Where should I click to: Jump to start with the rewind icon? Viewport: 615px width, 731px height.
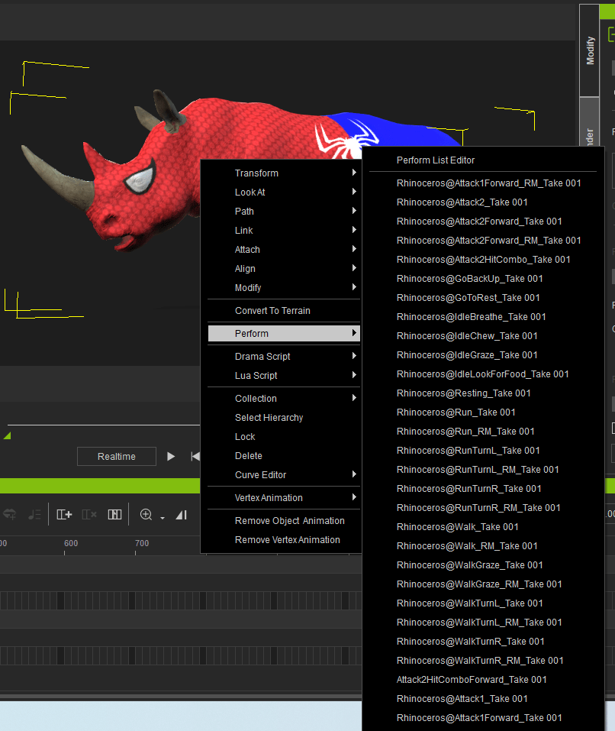(195, 456)
